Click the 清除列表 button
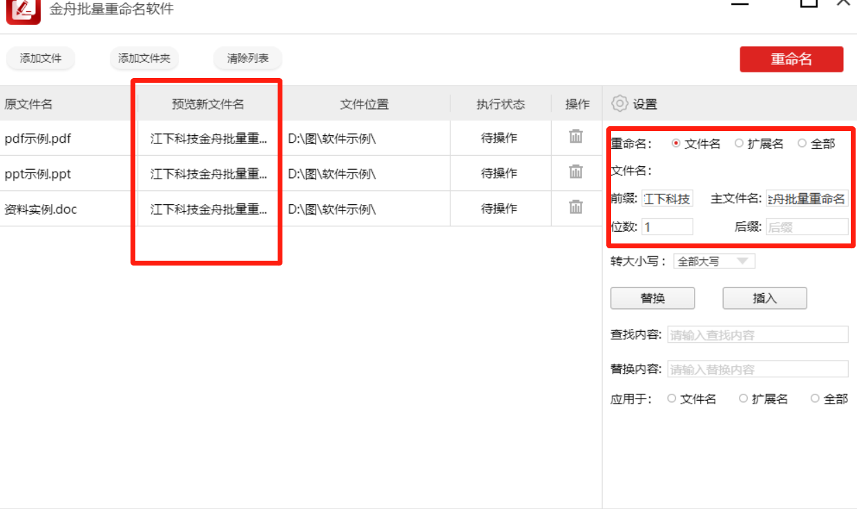Screen dimensions: 857x509 248,59
